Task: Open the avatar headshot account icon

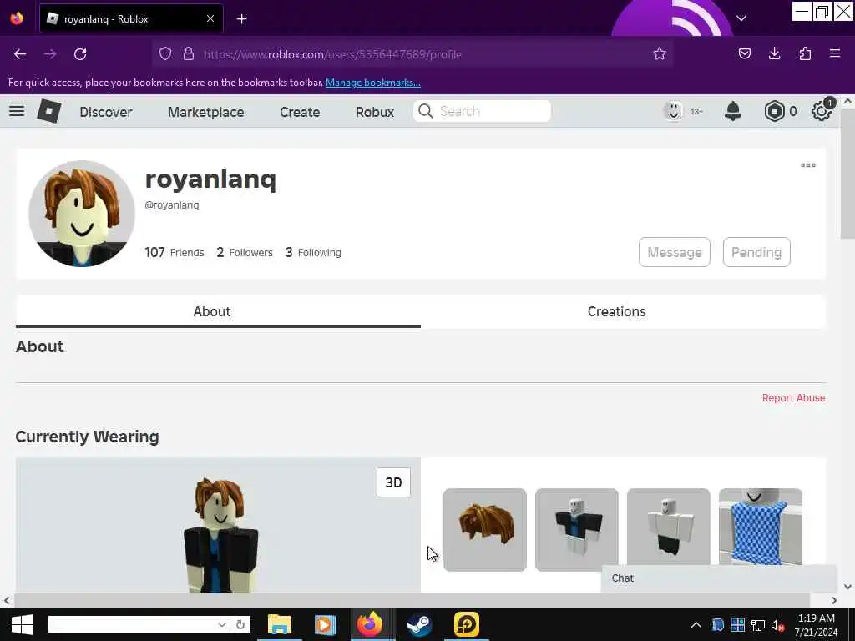Action: point(673,111)
